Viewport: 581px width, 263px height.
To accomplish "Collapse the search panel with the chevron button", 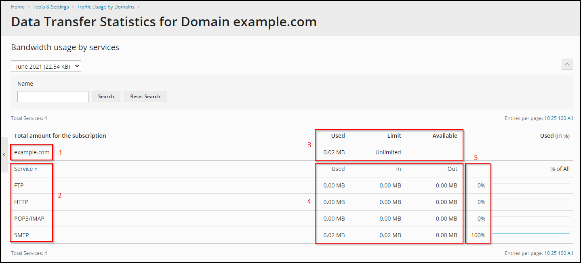I will pos(567,64).
